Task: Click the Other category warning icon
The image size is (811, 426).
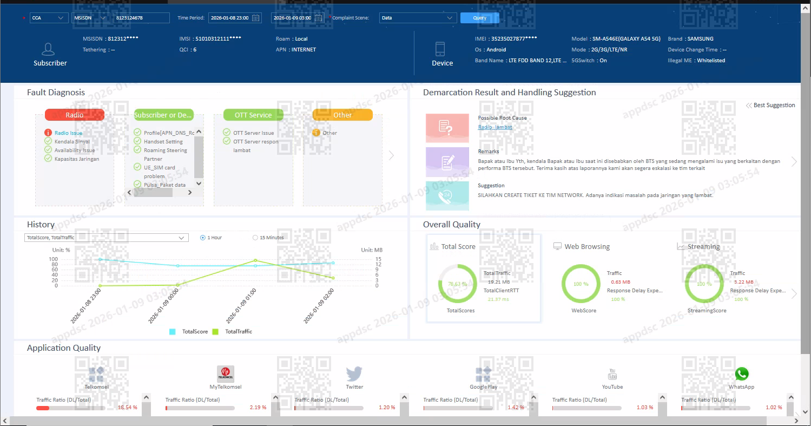Action: 317,133
